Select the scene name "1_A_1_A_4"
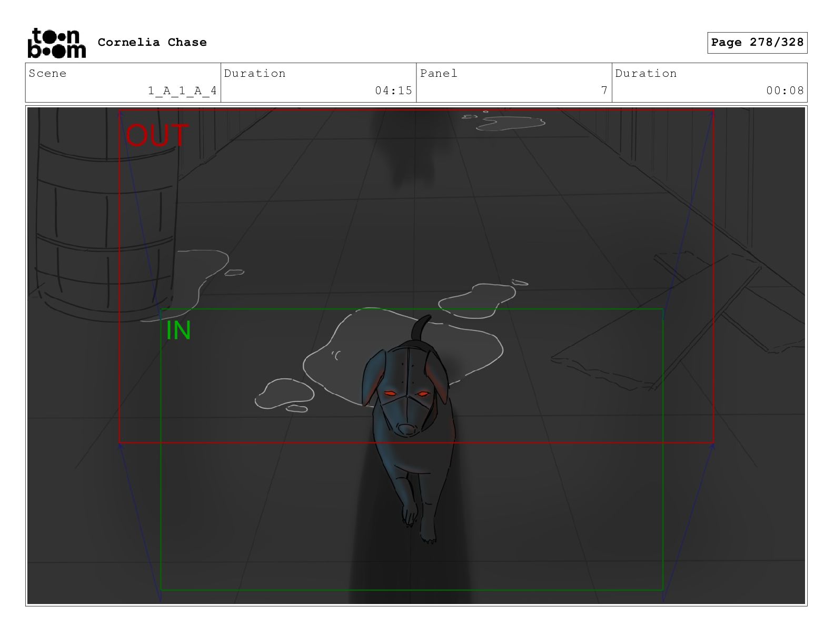This screenshot has width=834, height=644. tap(182, 90)
